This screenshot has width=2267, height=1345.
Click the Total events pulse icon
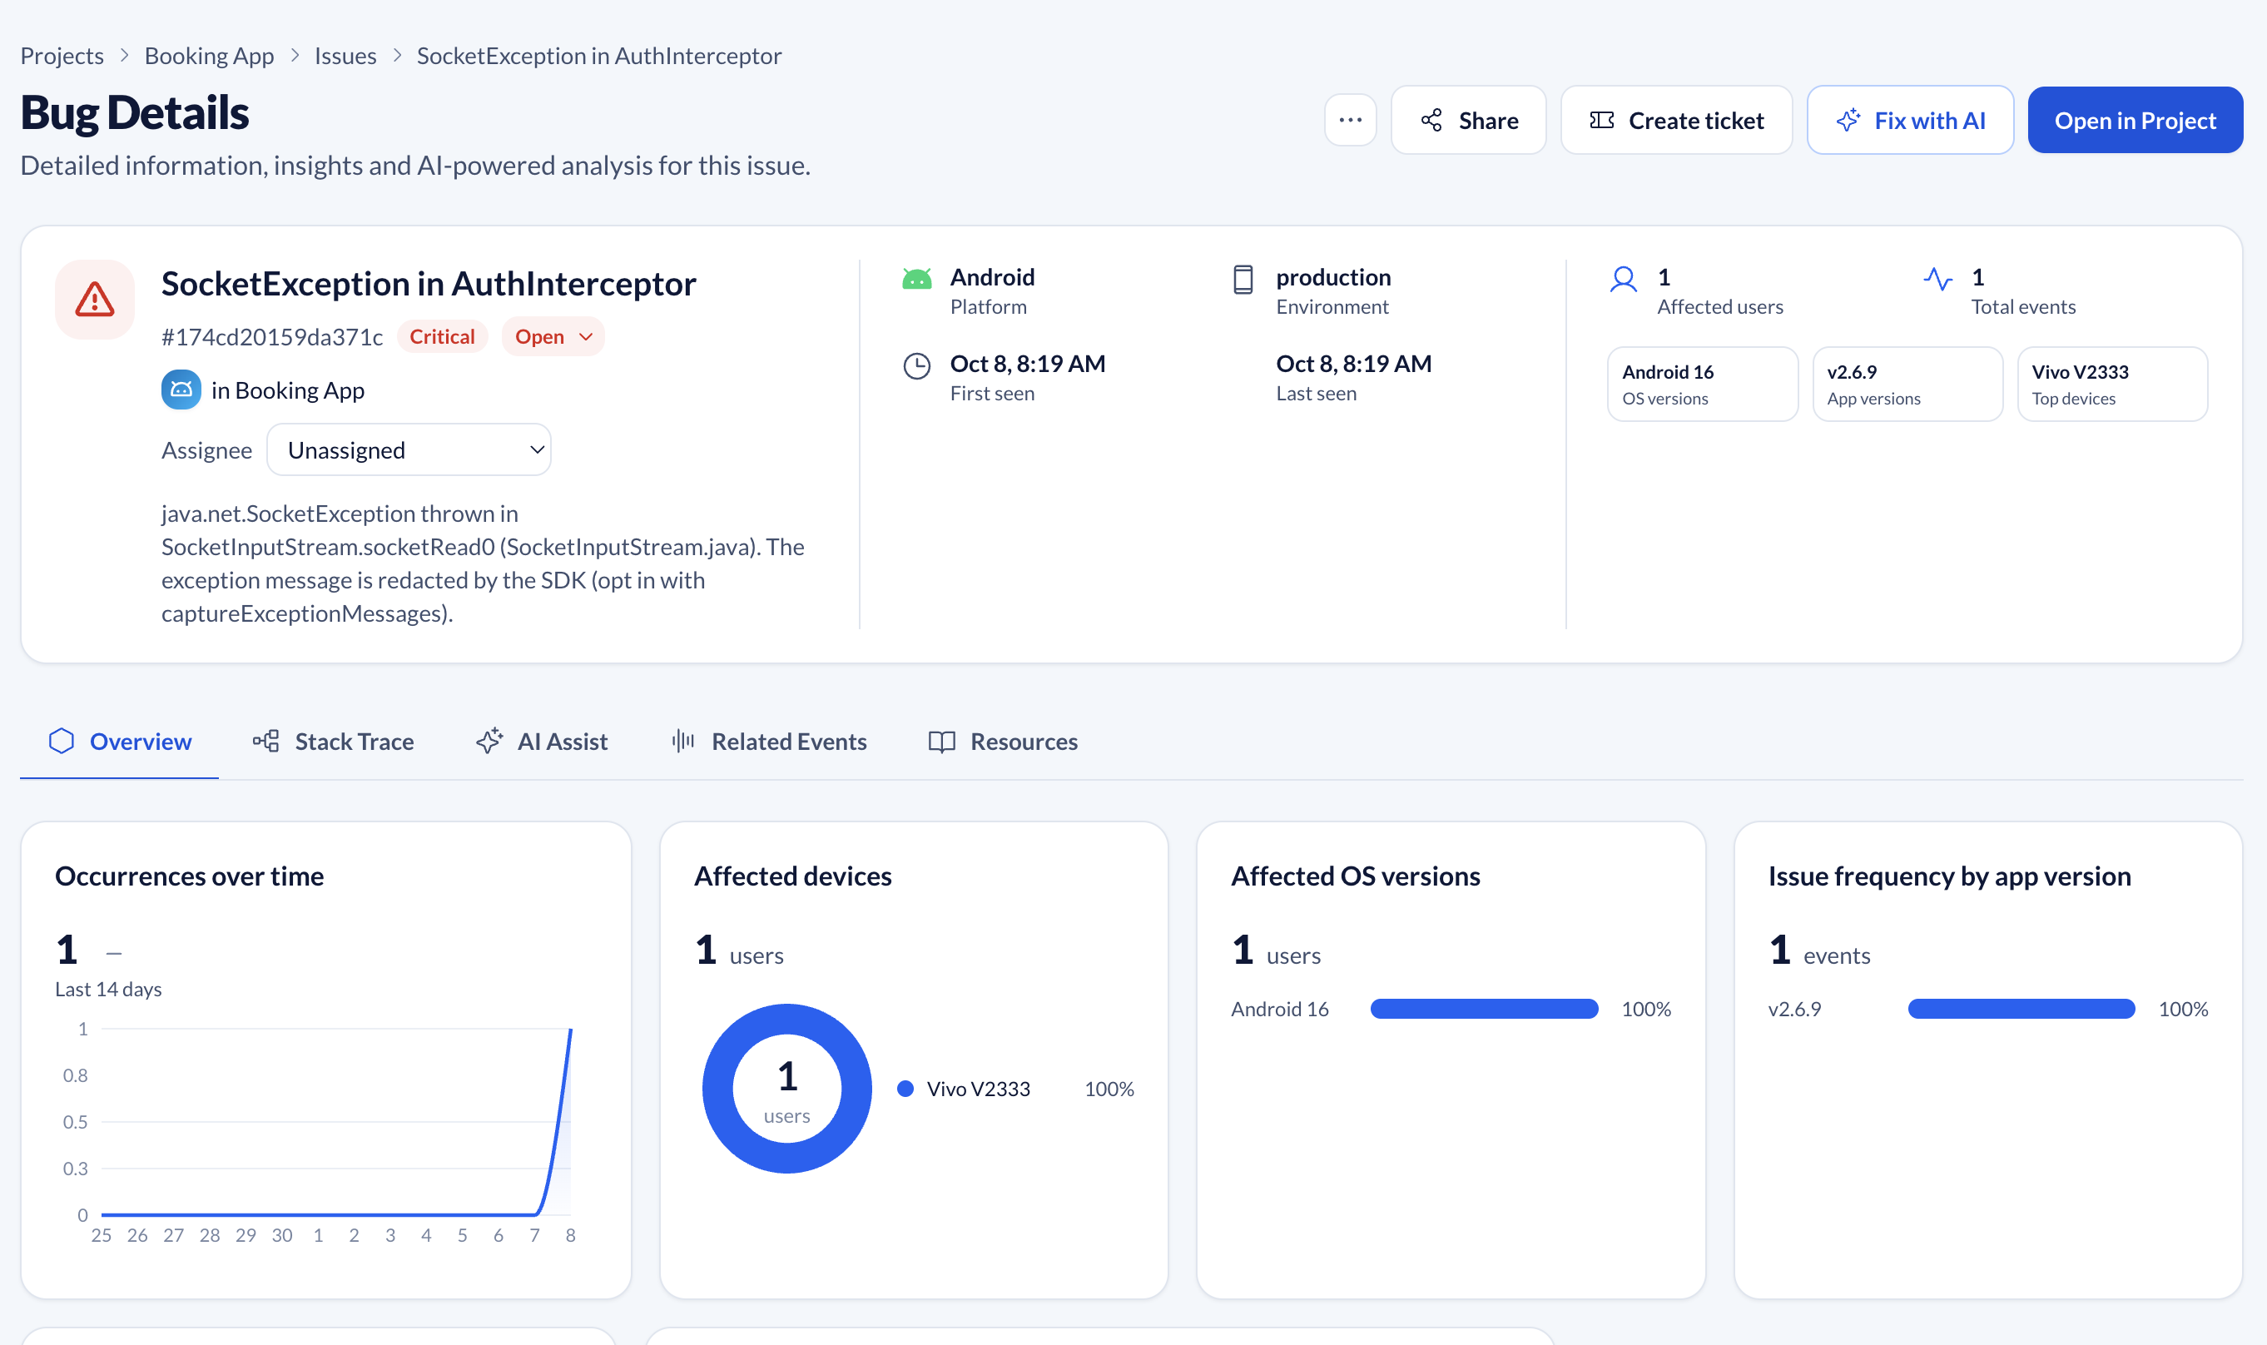(x=1938, y=279)
